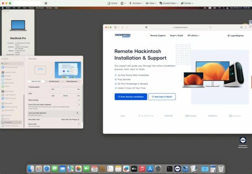252x174 pixels.
Task: Adjust the Tracking speed slider
Action: pos(66,87)
